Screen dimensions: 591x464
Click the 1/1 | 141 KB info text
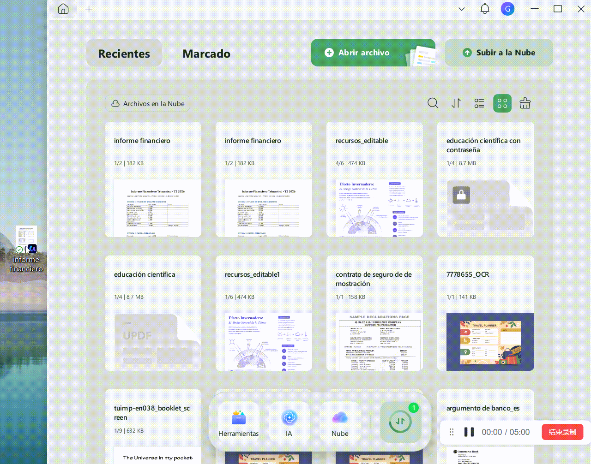tap(461, 297)
